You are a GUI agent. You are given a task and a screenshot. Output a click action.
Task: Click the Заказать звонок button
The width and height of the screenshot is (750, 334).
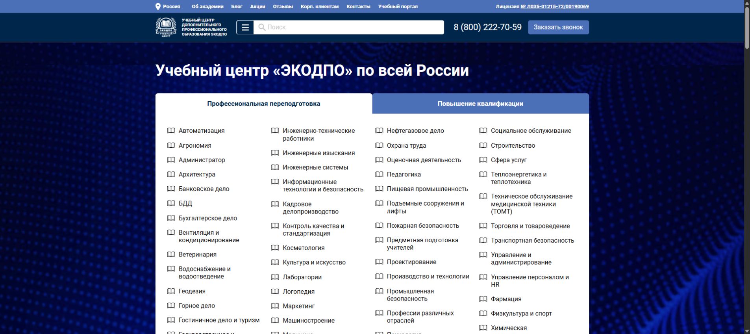pyautogui.click(x=558, y=27)
